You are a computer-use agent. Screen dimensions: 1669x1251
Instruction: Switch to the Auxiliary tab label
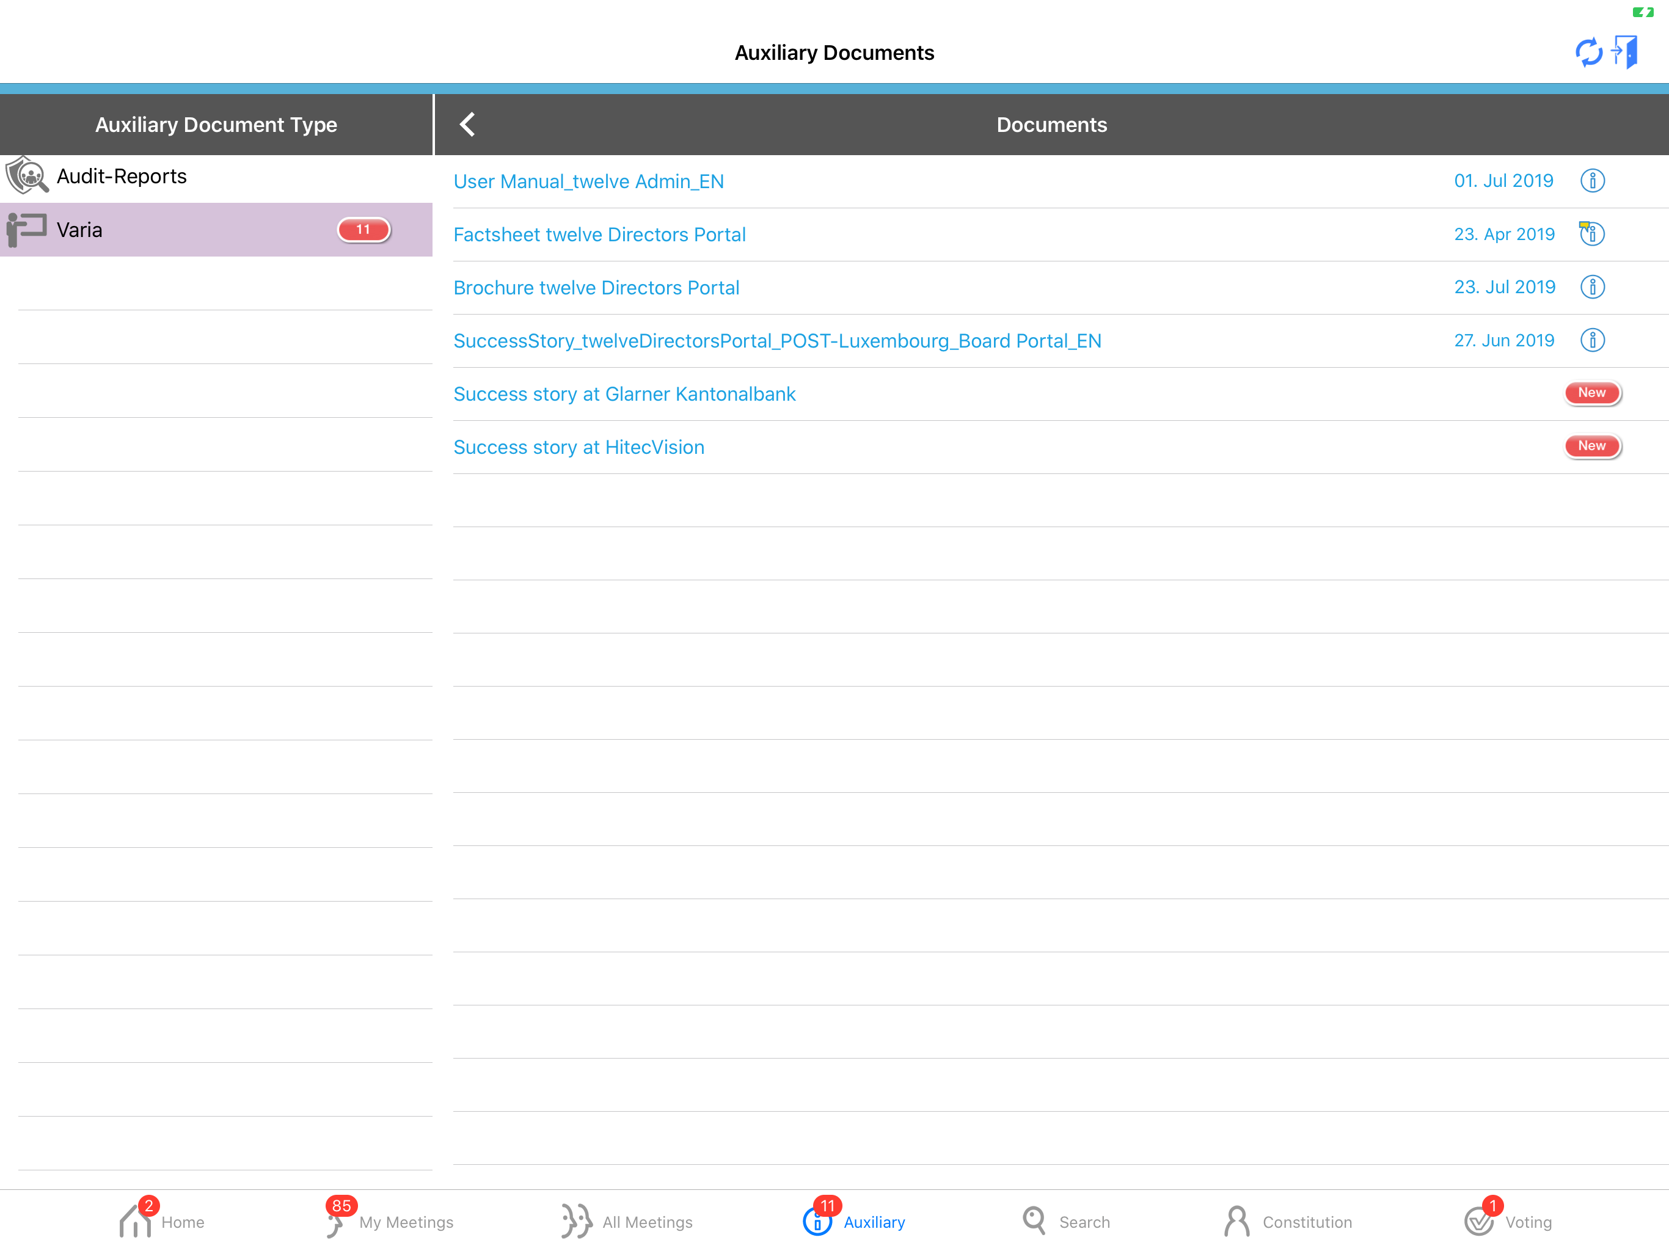pos(874,1222)
